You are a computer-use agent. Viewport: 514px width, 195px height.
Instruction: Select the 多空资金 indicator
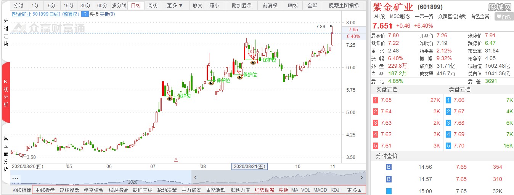(x=94, y=190)
